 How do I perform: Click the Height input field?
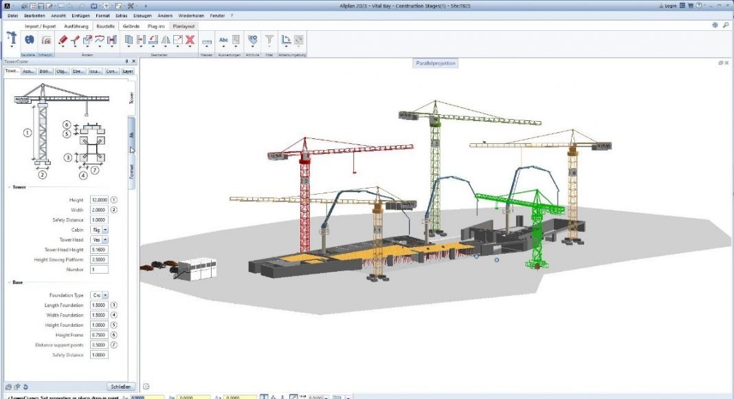coord(99,199)
